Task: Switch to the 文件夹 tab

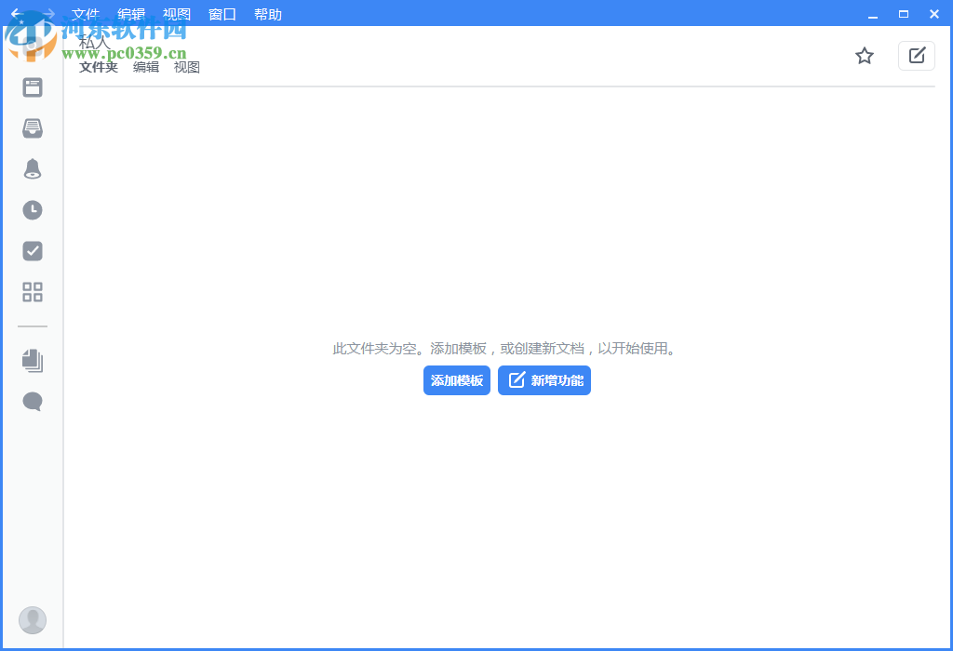Action: point(98,66)
